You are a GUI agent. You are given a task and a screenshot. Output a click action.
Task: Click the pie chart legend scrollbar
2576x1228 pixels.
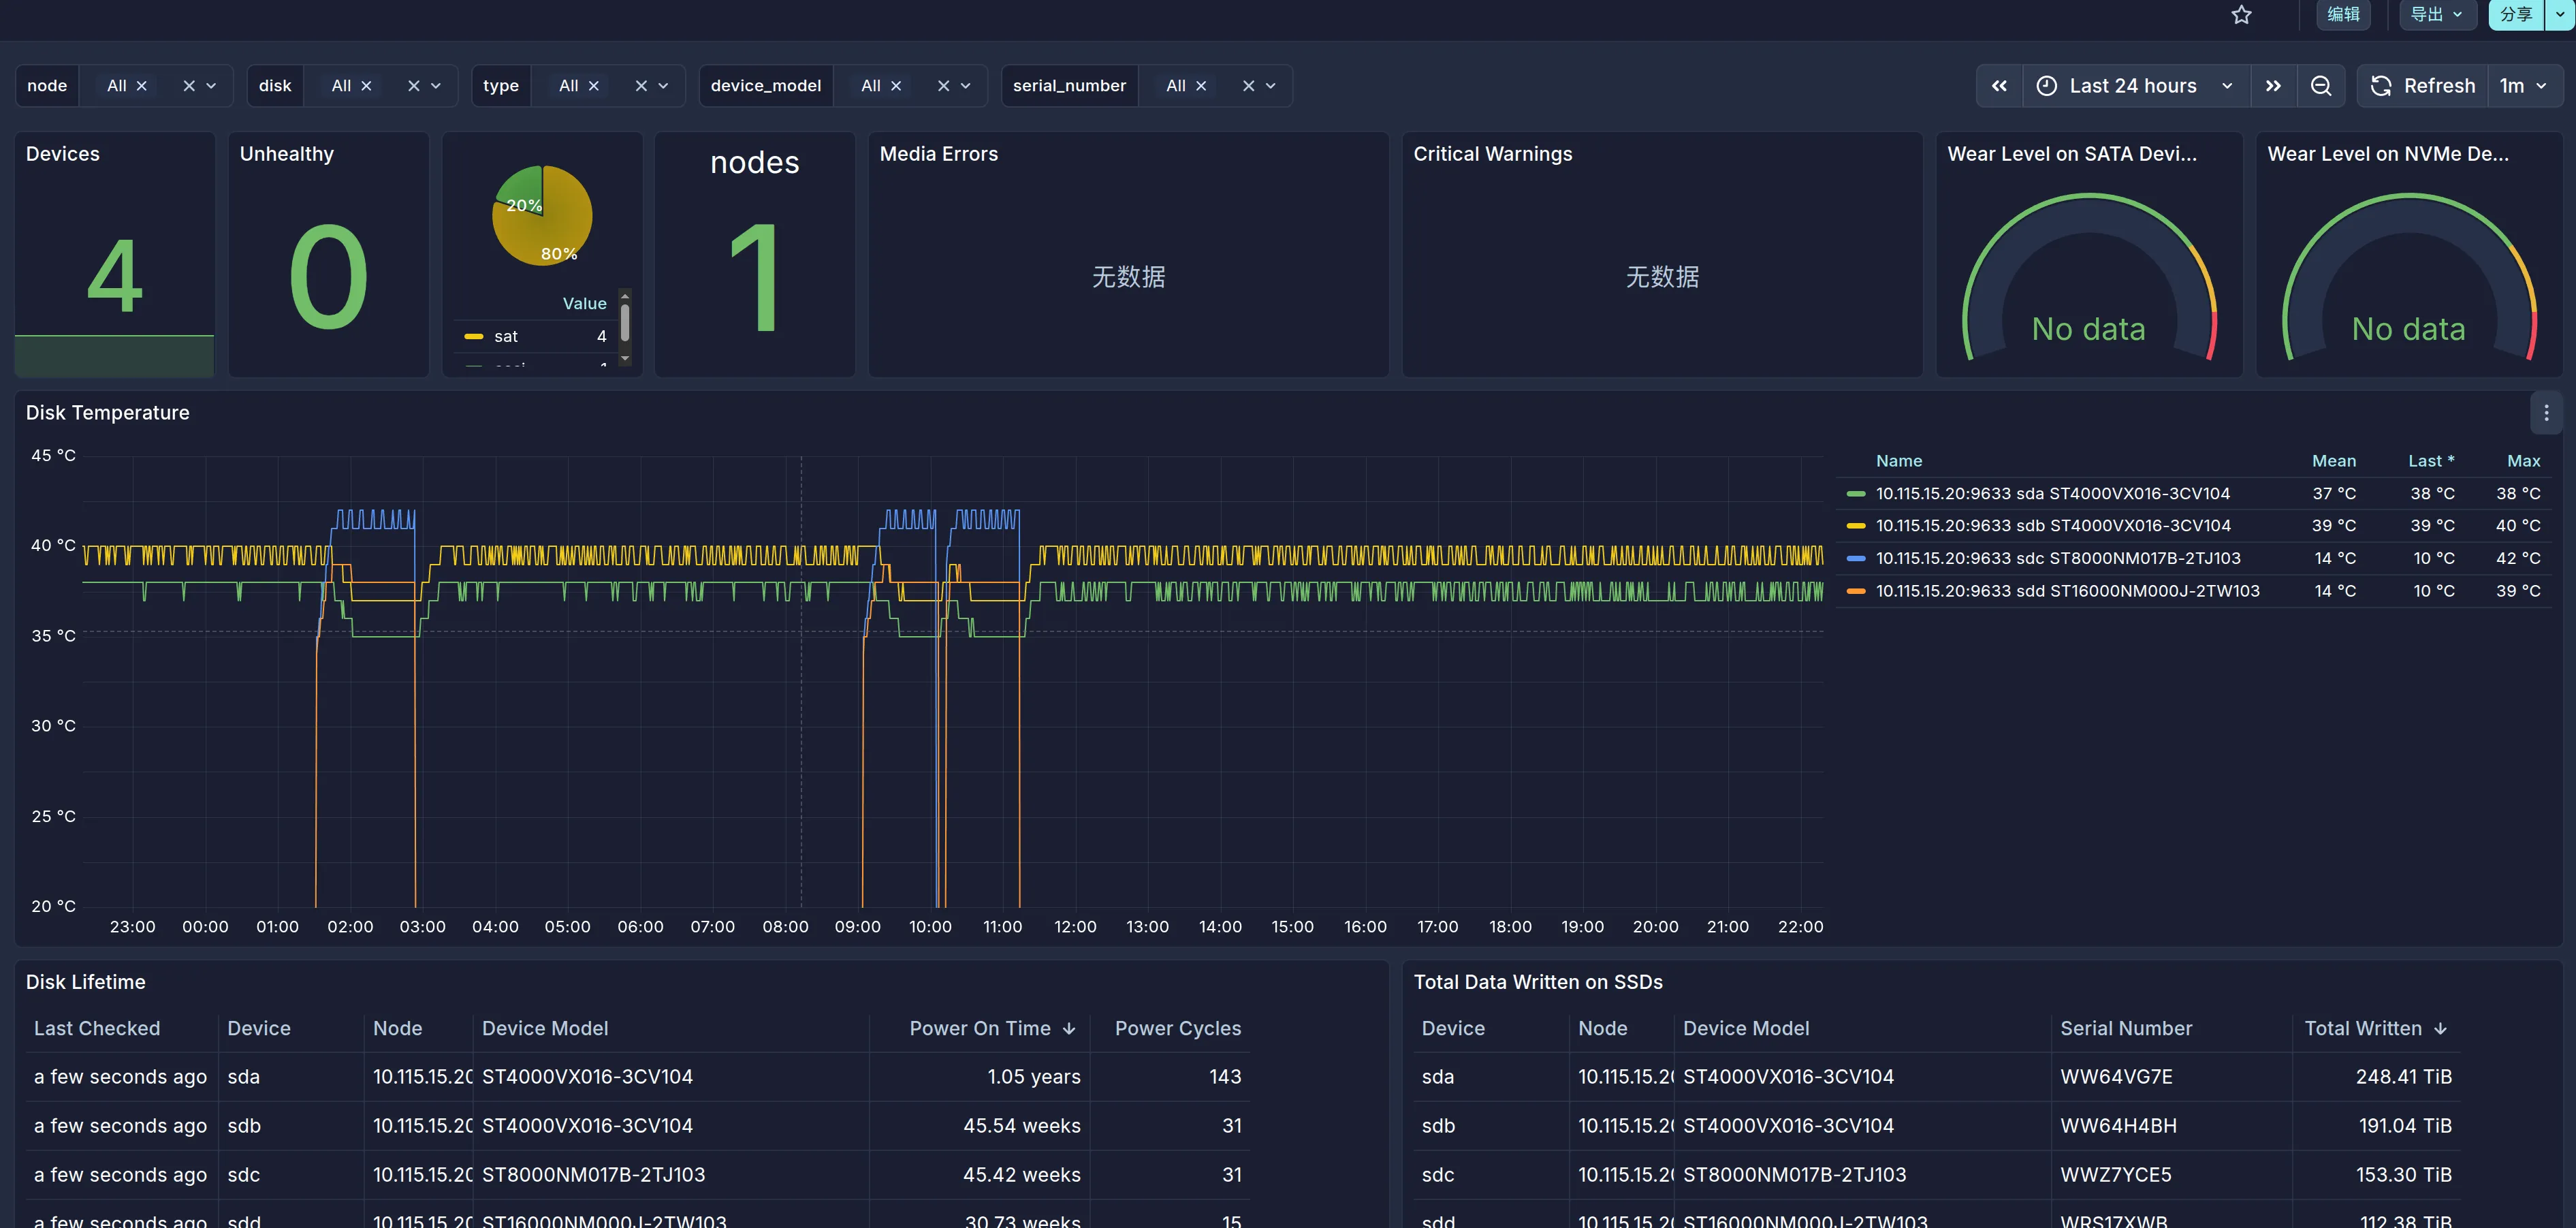coord(625,322)
